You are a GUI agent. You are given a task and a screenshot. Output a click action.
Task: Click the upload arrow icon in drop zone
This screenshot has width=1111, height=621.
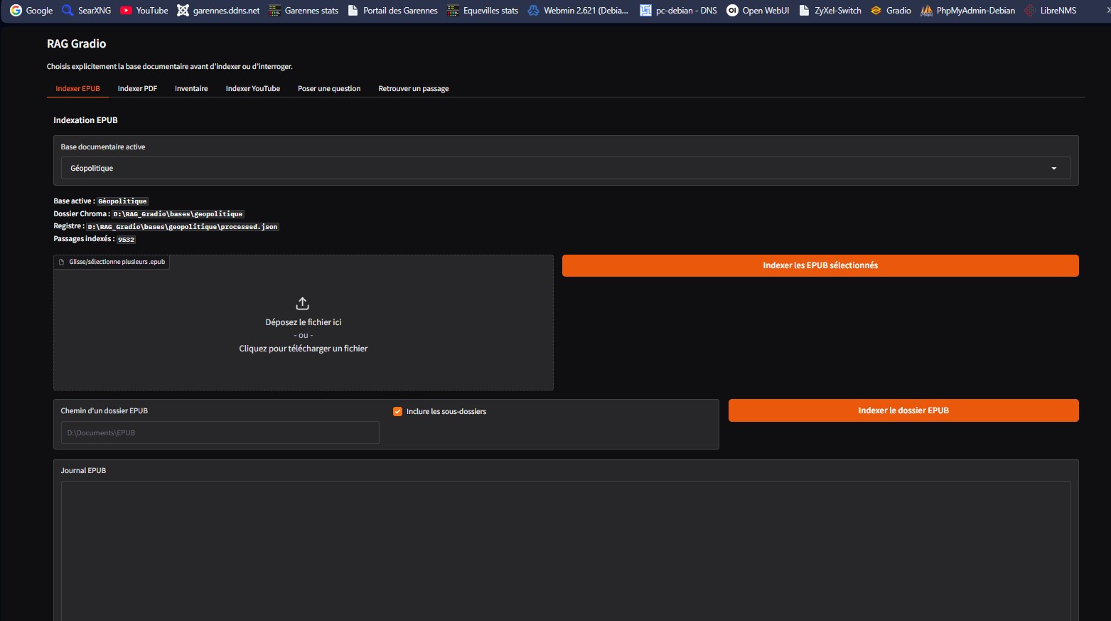tap(302, 304)
